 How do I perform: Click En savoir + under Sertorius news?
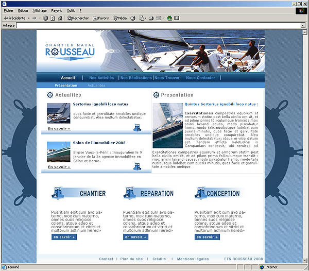click(59, 128)
